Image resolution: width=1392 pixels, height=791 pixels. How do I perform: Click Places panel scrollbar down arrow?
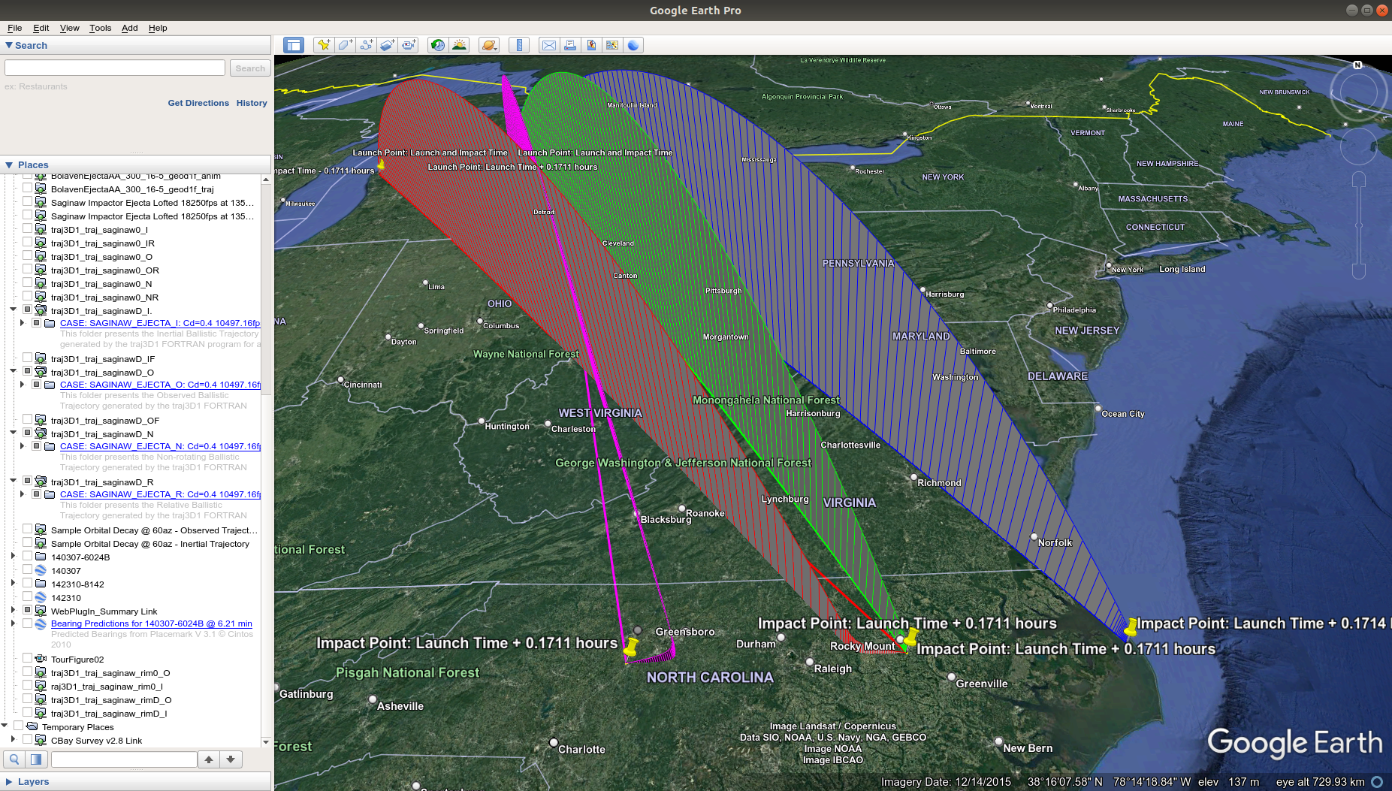coord(266,741)
